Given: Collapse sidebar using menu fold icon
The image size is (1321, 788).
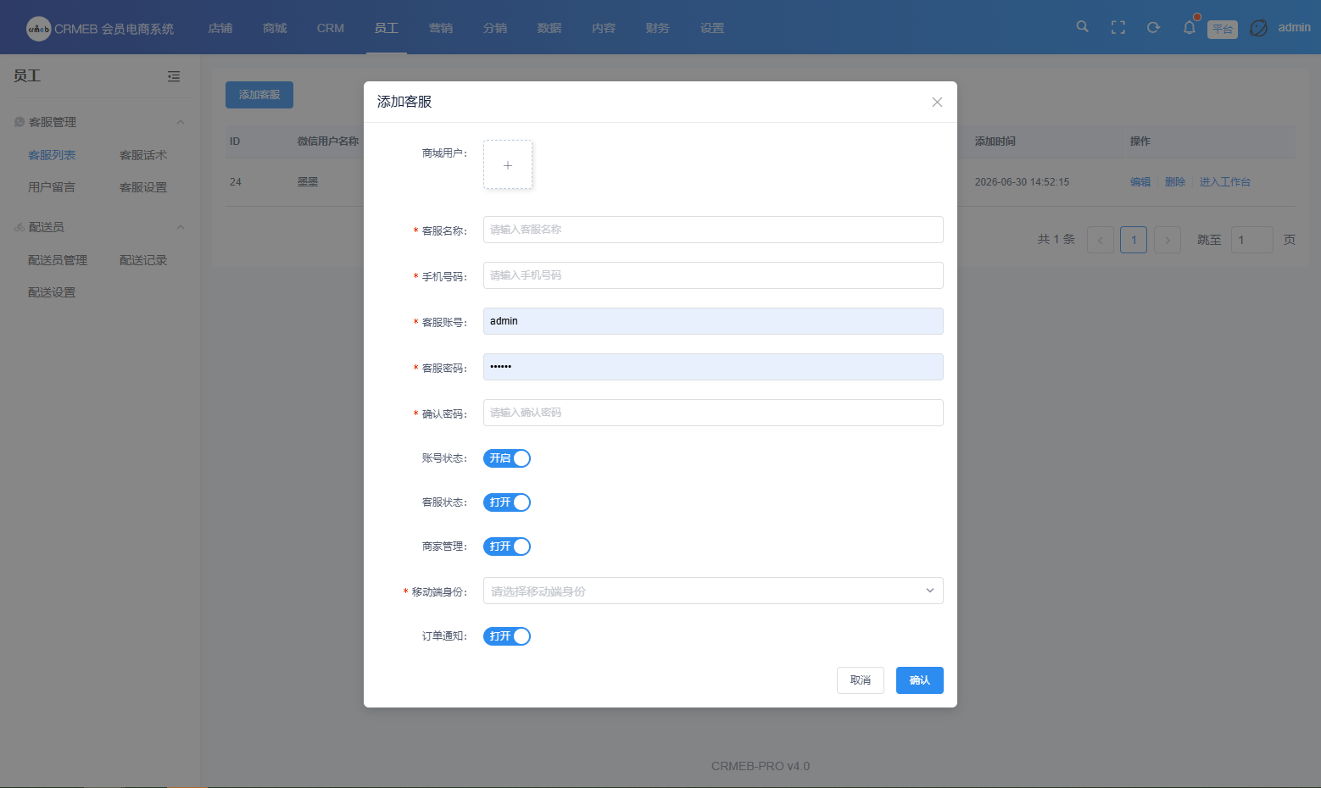Looking at the screenshot, I should pyautogui.click(x=174, y=76).
